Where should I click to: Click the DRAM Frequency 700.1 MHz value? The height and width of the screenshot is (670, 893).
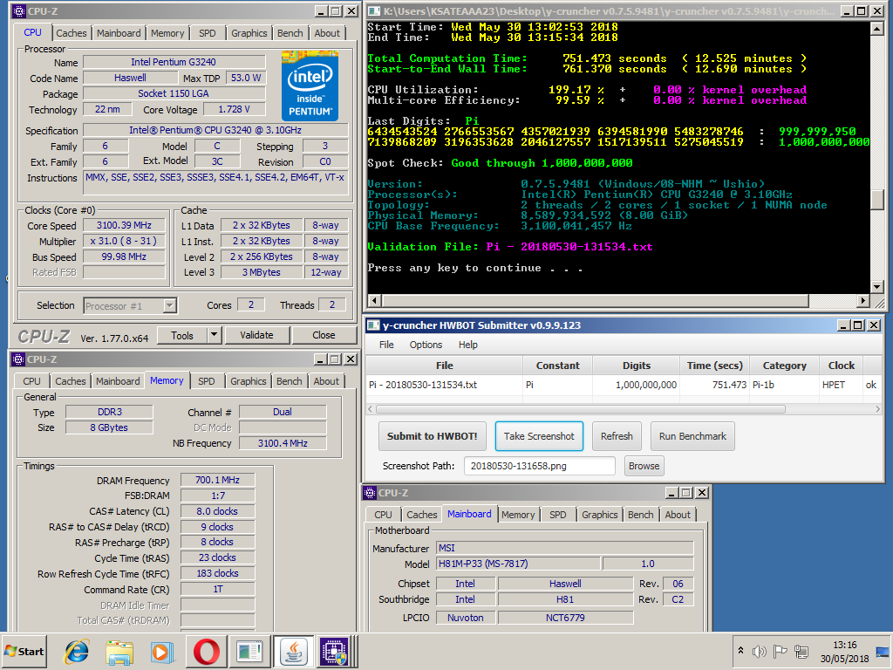tap(217, 481)
